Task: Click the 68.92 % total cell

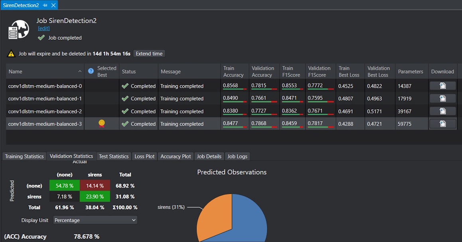Action: 125,186
